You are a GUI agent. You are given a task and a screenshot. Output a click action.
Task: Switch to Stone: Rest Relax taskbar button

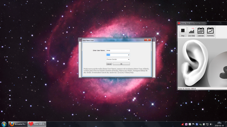[x=37, y=124]
